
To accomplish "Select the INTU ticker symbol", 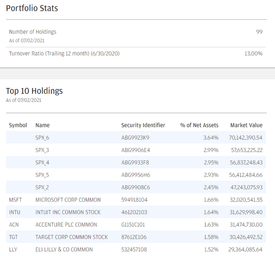I will pyautogui.click(x=15, y=212).
